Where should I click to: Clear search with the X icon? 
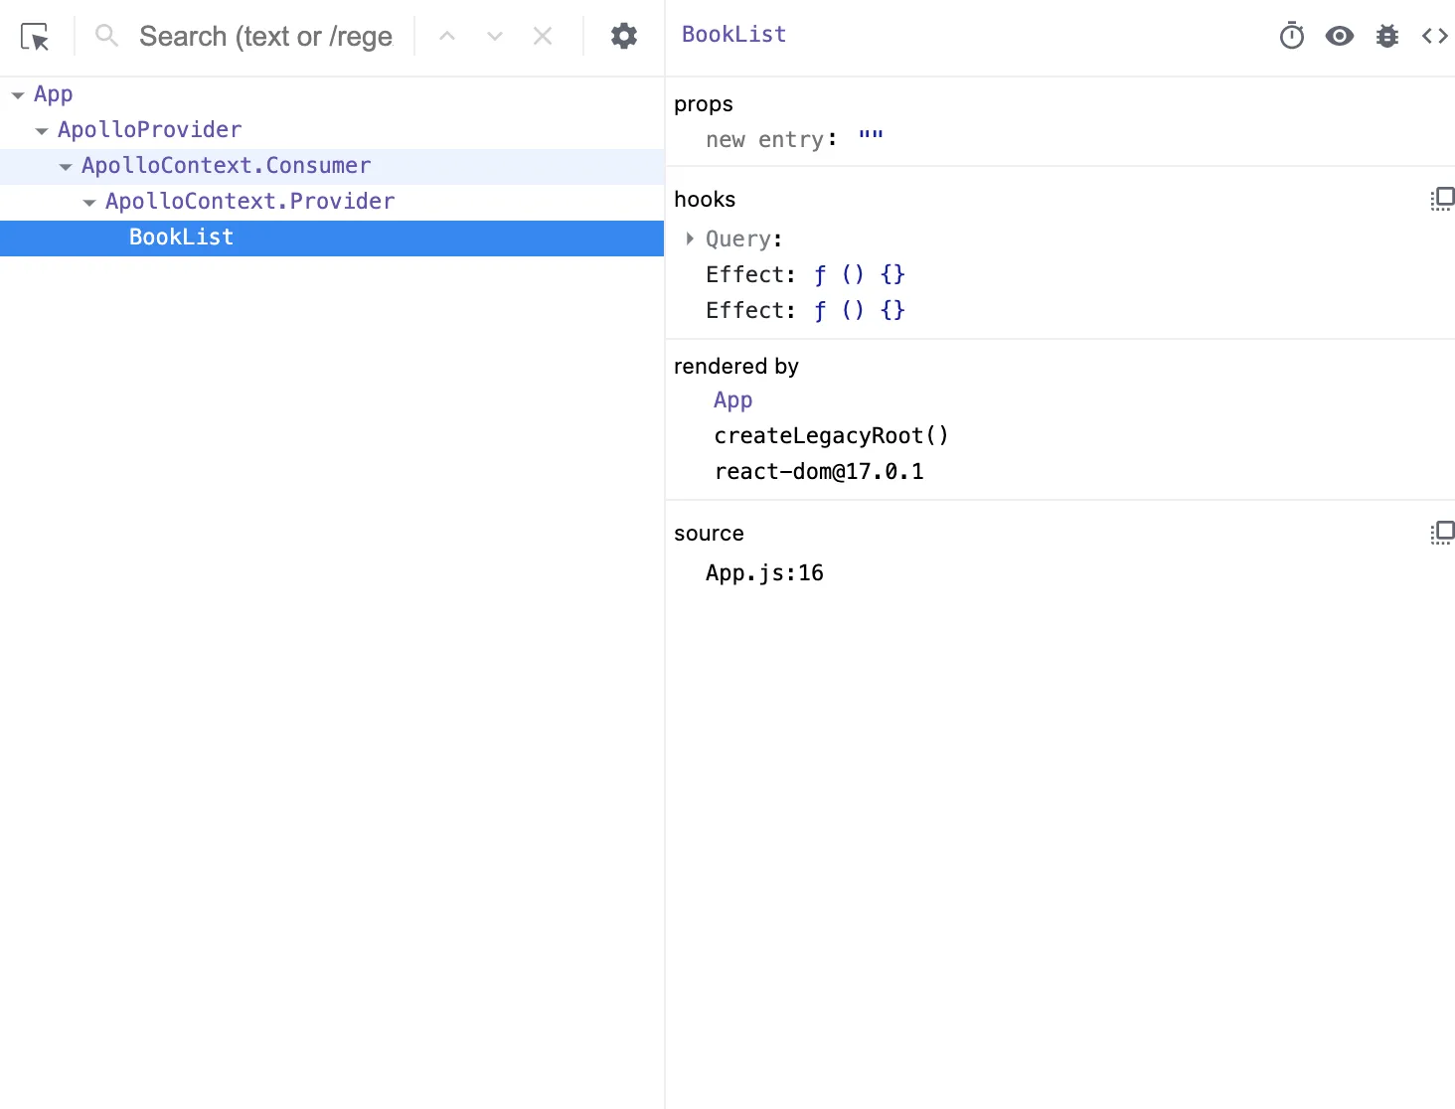click(543, 37)
